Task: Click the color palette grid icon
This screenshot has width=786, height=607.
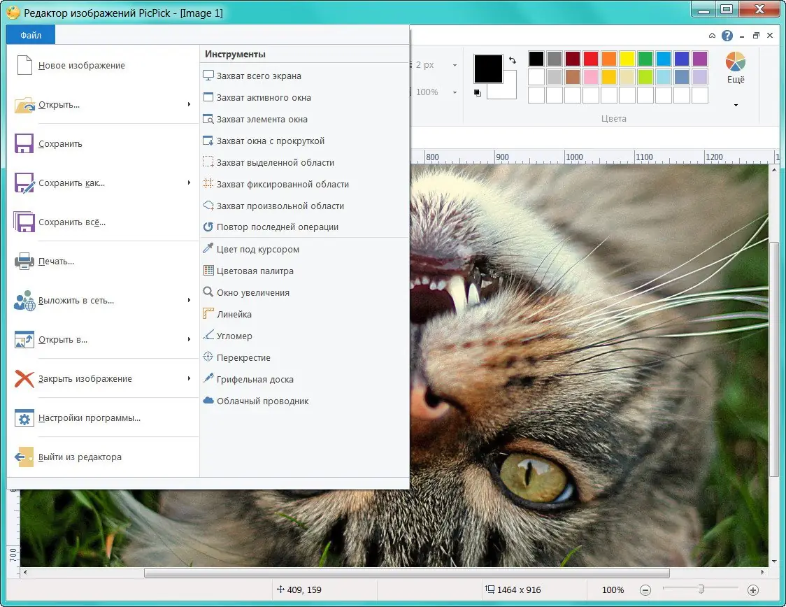Action: tap(208, 271)
